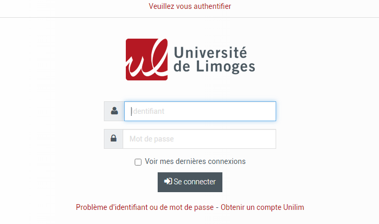Click the 'Voir mes dernières connexions' label text
The image size is (379, 224).
(195, 161)
